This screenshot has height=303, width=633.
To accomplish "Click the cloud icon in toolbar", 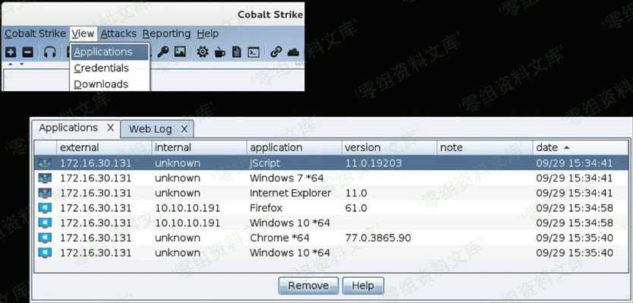I will coord(293,52).
